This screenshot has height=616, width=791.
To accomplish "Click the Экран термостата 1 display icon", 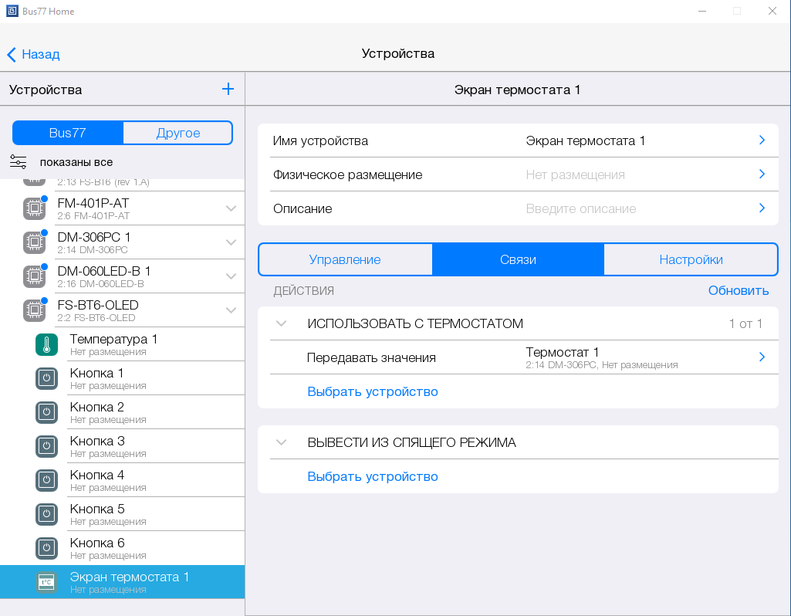I will (46, 583).
